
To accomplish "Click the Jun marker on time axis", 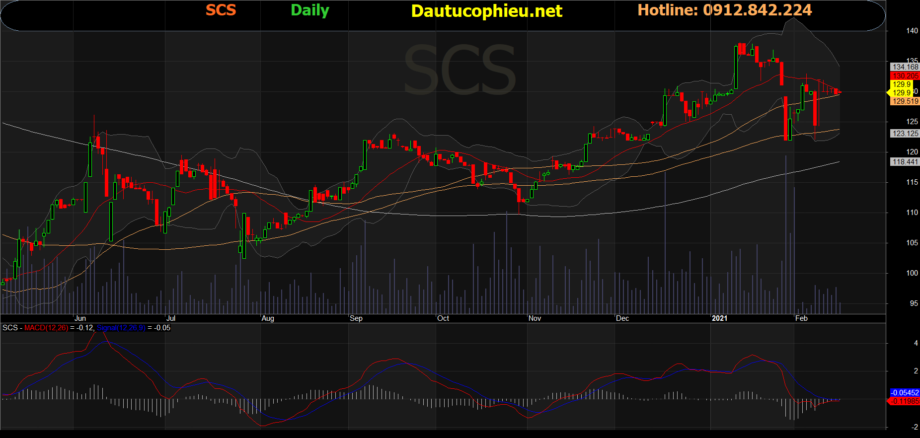I will coord(80,318).
